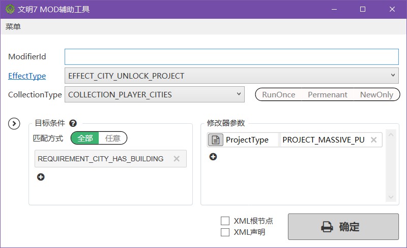Click scroll down arrow in 修改器参数 panel
The width and height of the screenshot is (407, 248).
391,197
